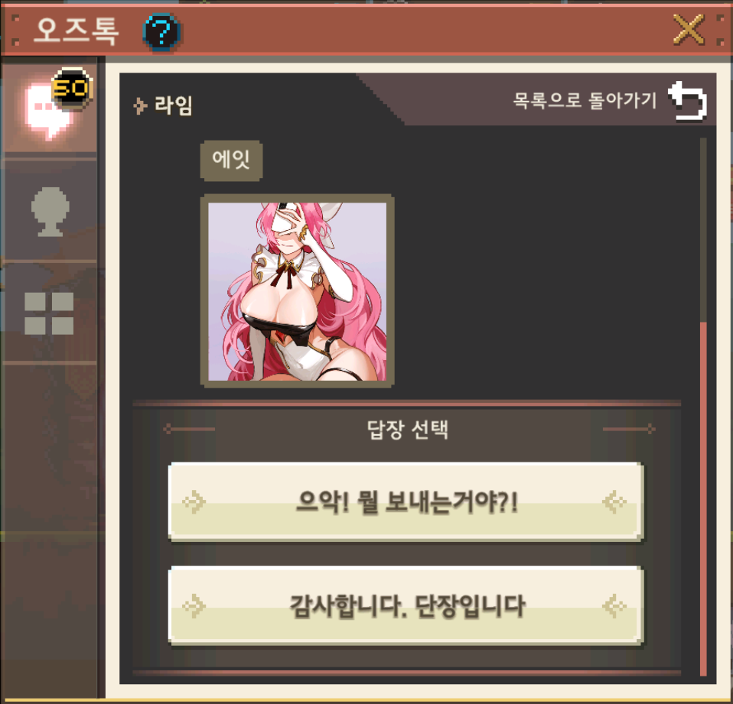
Task: Click left arrow ornament on the 감사합니다 reply
Action: tap(194, 606)
